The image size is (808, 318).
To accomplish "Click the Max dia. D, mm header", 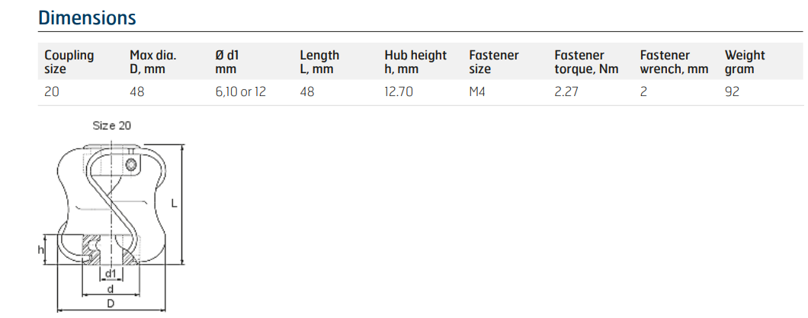I will coord(152,62).
